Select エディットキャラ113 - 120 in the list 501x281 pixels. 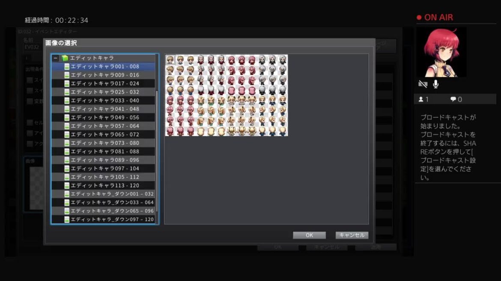(x=105, y=186)
